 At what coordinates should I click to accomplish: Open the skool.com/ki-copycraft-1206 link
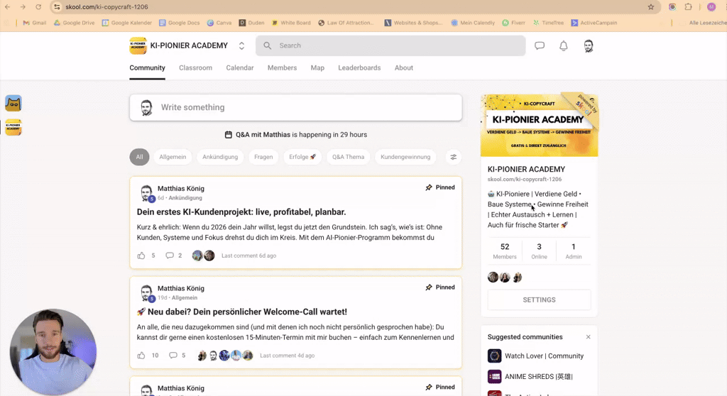pyautogui.click(x=525, y=179)
